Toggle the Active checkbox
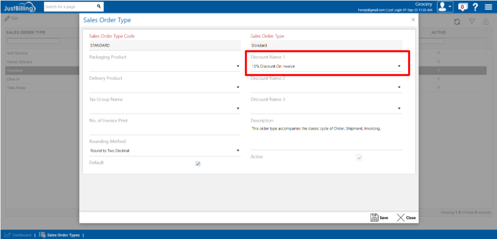Viewport: 497px width, 239px height. click(359, 158)
